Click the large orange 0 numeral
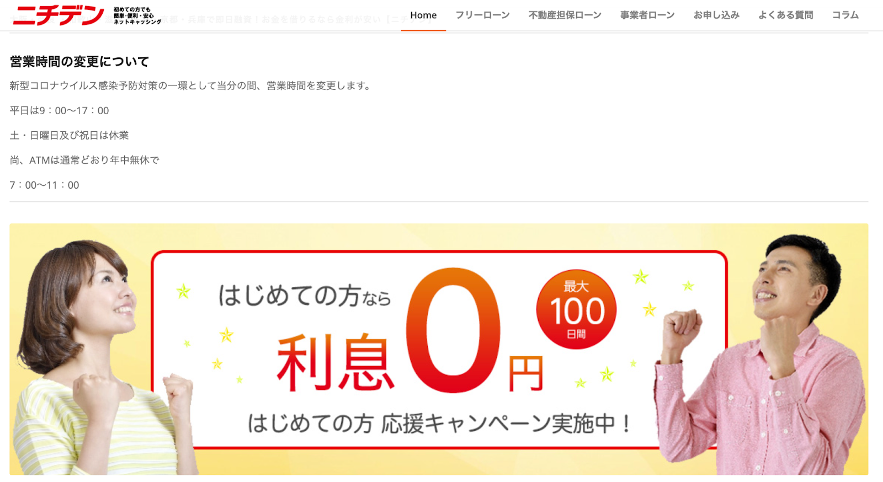The width and height of the screenshot is (883, 482). click(453, 330)
